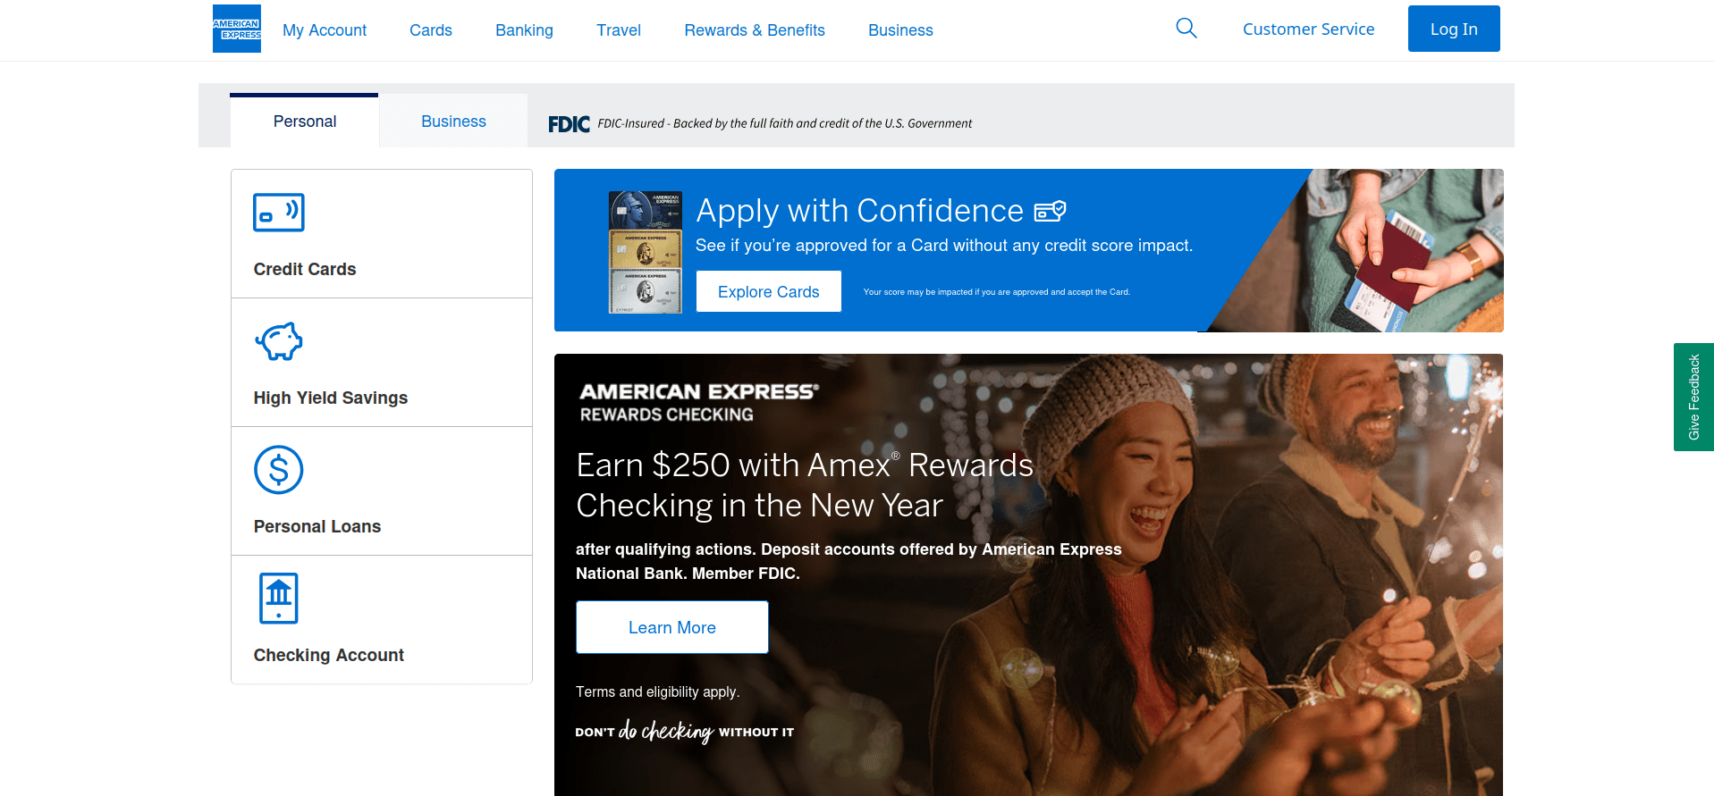
Task: Click the American Express logo
Action: [x=236, y=29]
